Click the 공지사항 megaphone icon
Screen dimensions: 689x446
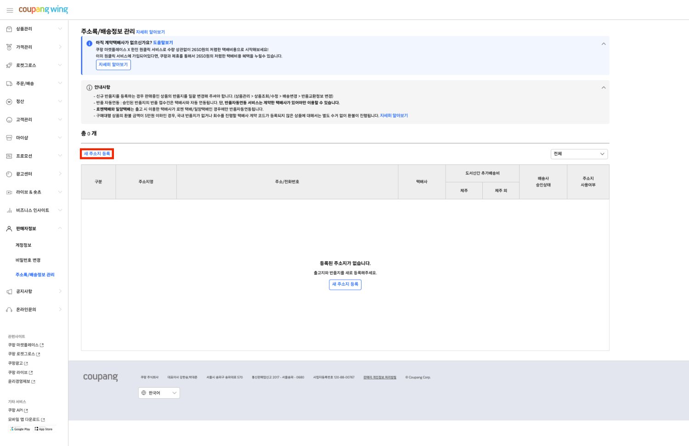(x=9, y=292)
